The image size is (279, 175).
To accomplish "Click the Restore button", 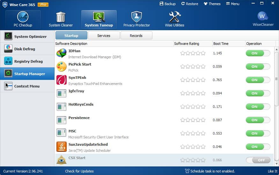I will (190, 4).
